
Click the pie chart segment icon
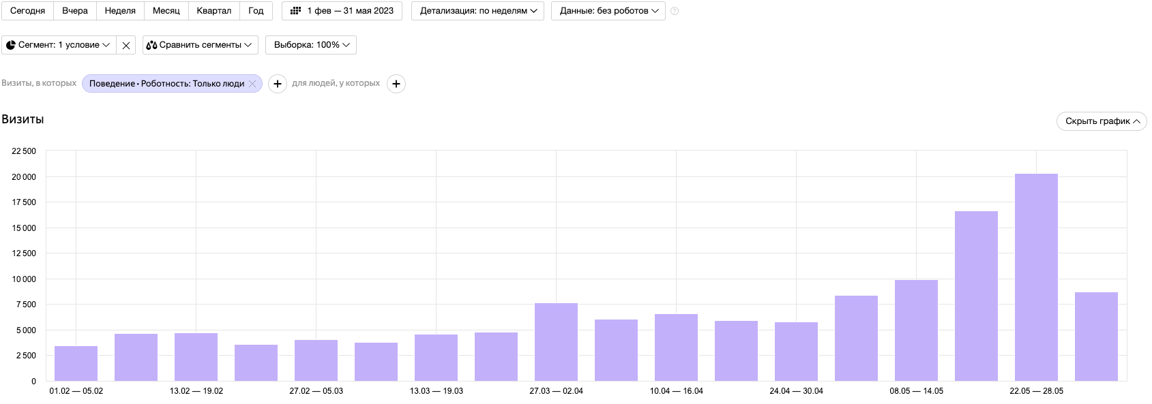pos(11,45)
